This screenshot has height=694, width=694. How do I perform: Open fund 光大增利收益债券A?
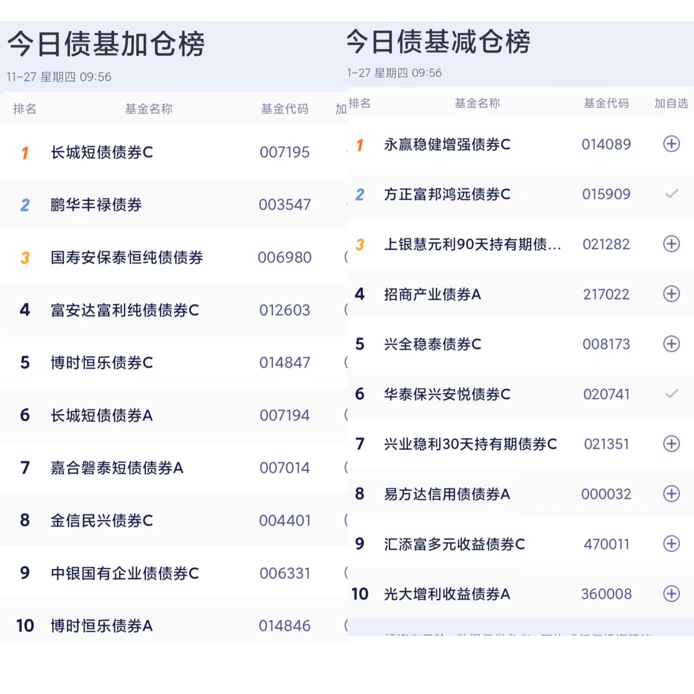[447, 594]
